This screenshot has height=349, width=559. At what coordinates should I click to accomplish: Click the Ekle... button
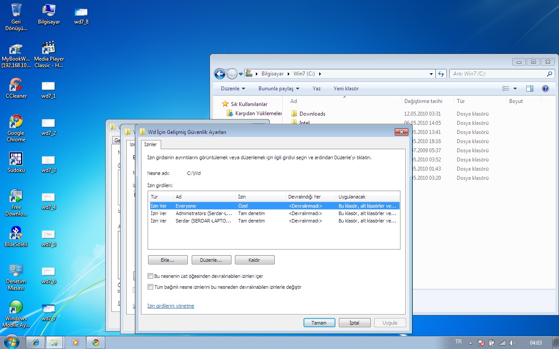168,260
